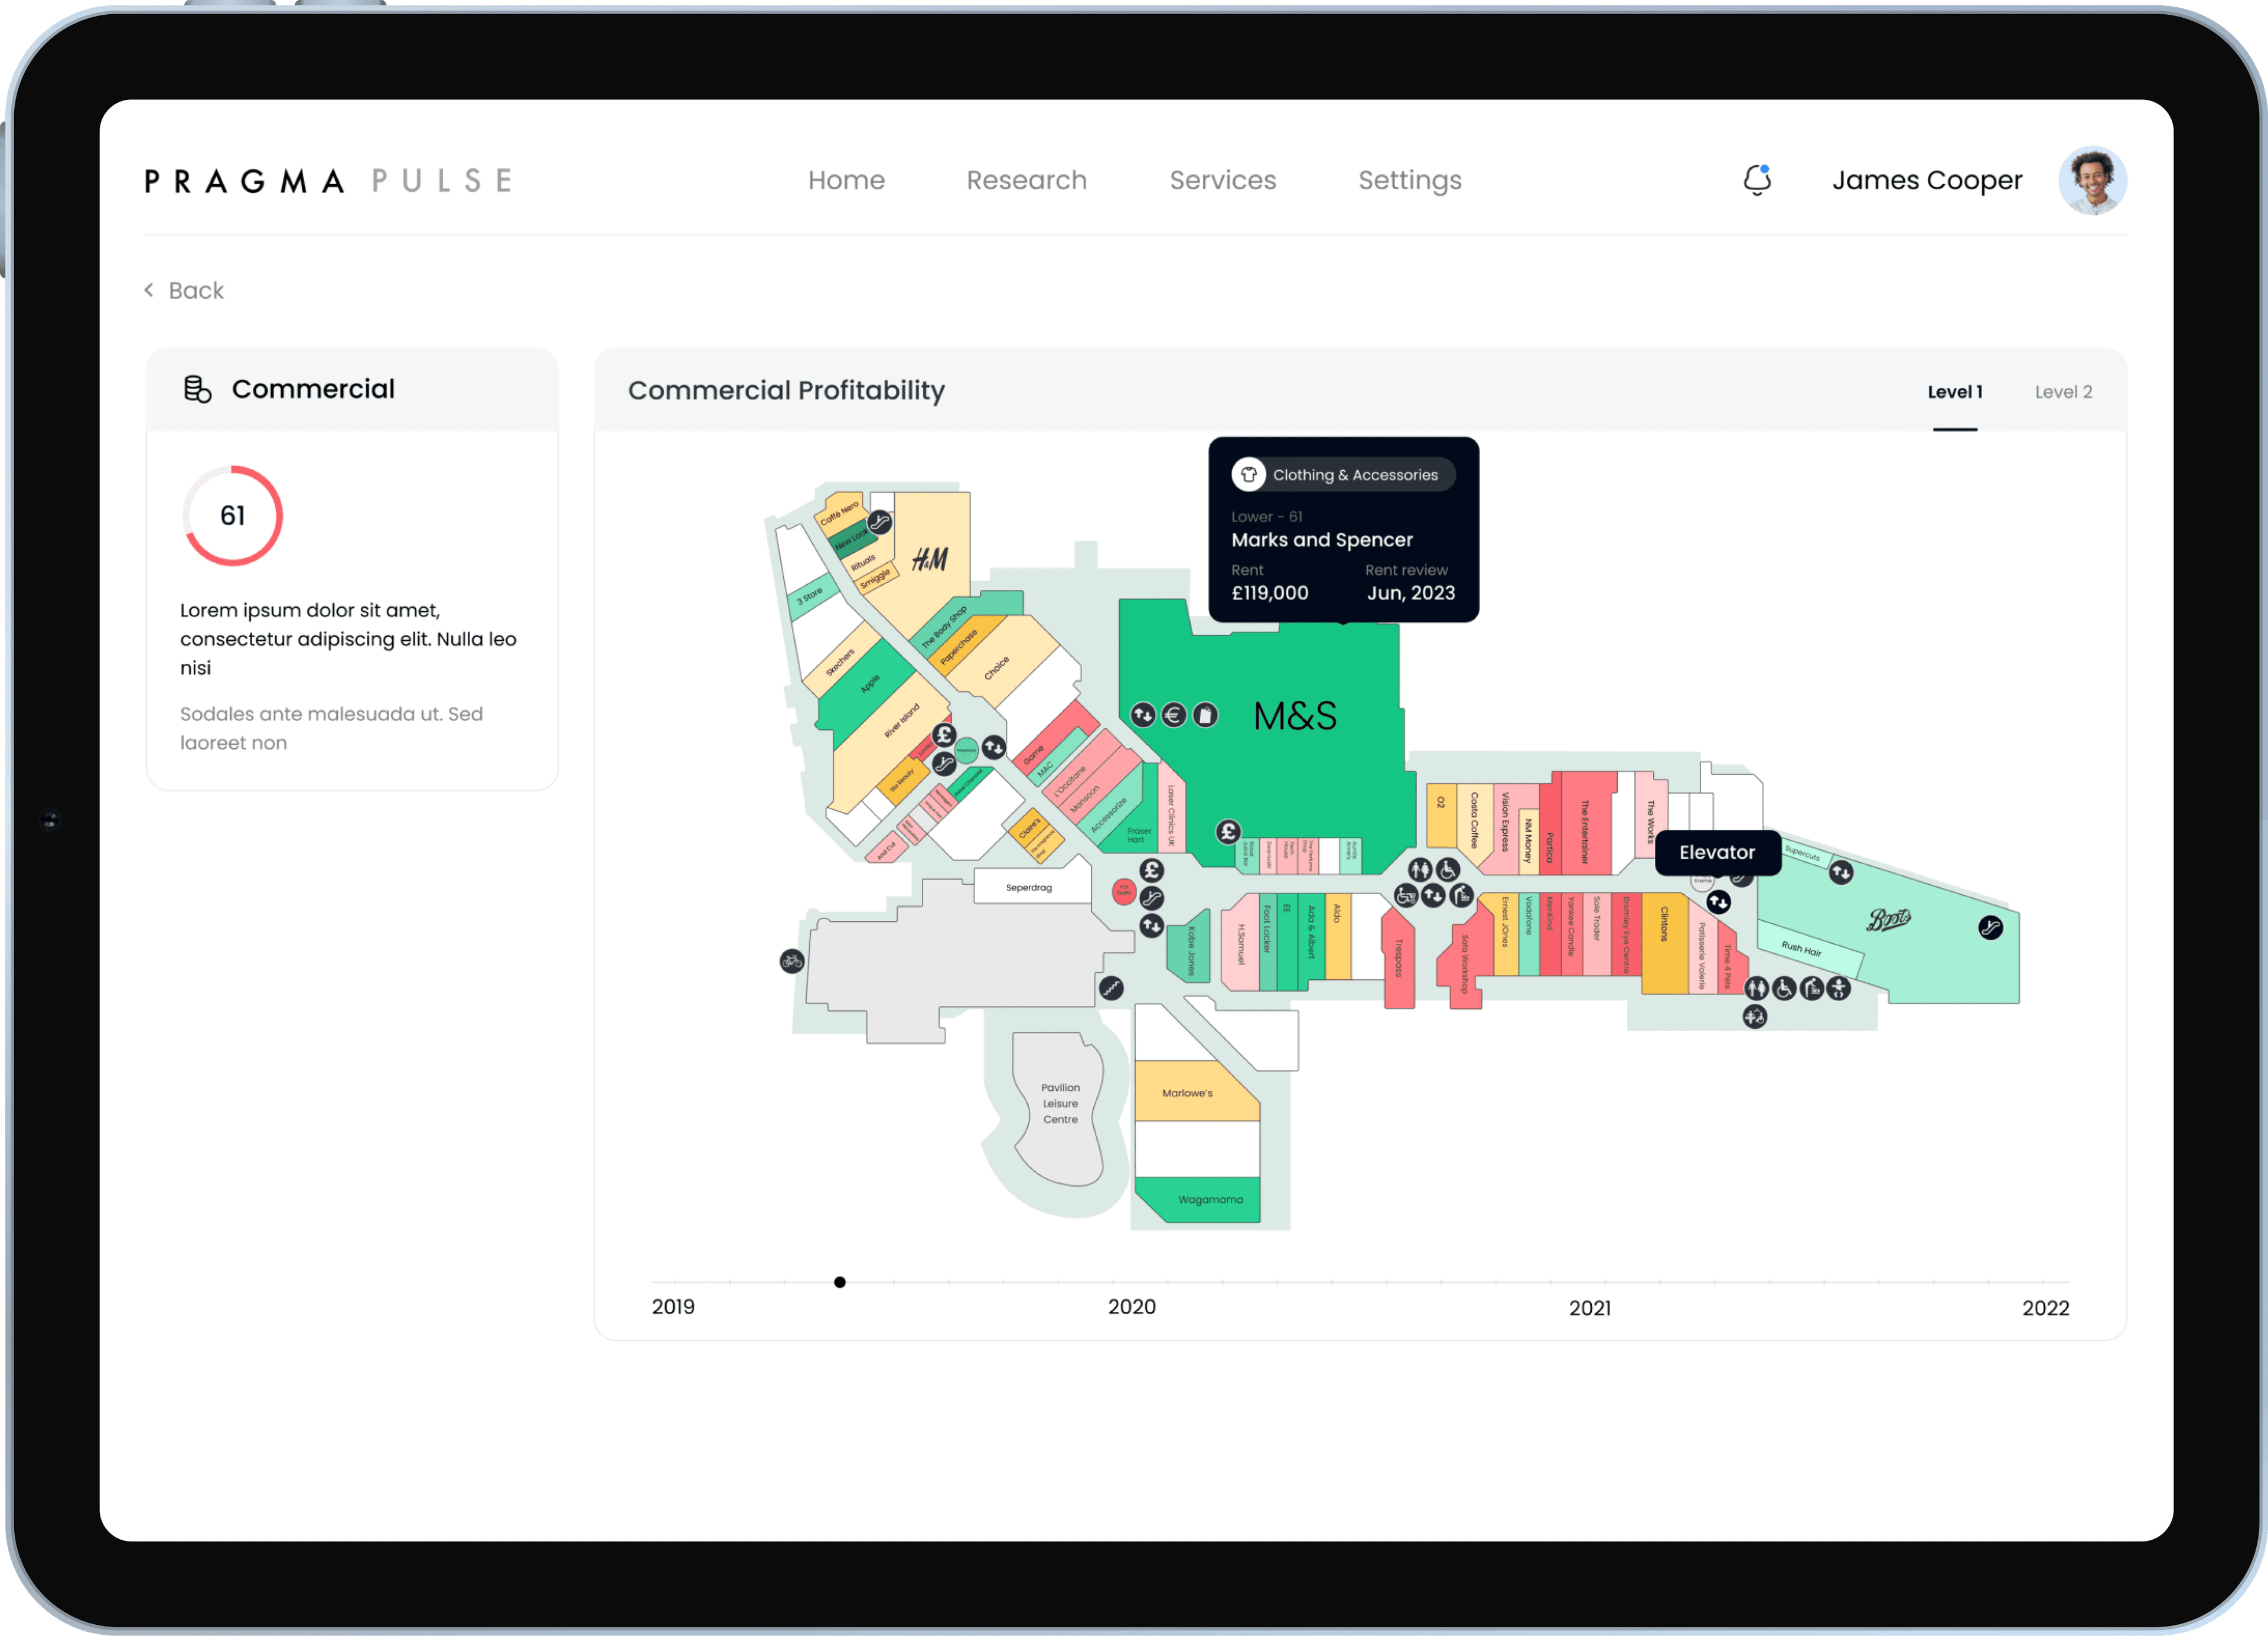The width and height of the screenshot is (2268, 1636).
Task: Select highlighted elevator icon under Elevator tooltip
Action: coord(1718,902)
